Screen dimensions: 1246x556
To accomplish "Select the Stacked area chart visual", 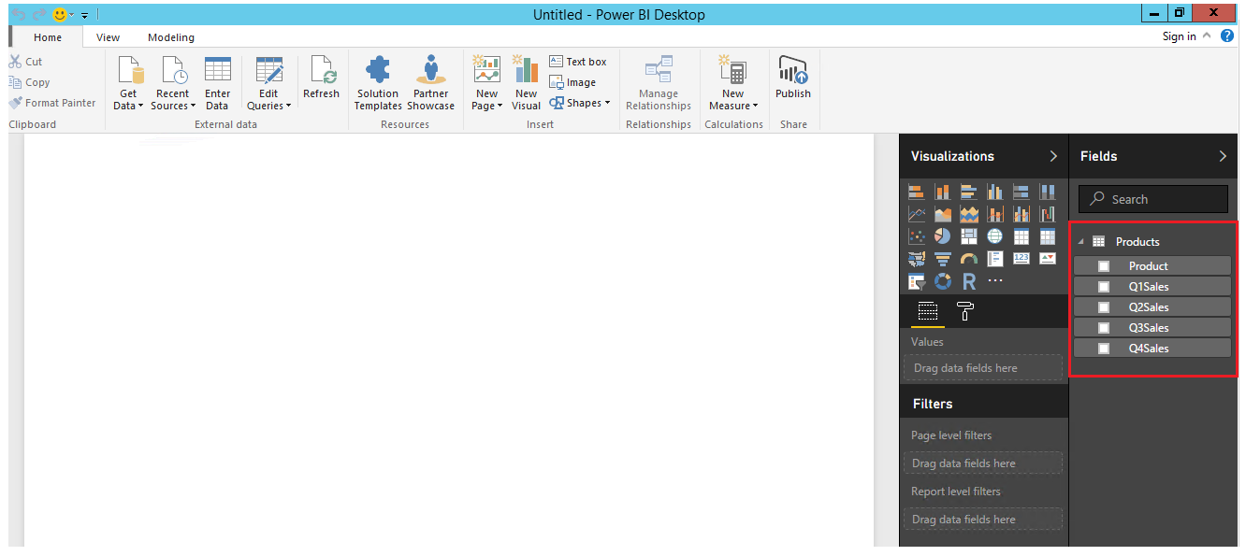I will click(969, 214).
